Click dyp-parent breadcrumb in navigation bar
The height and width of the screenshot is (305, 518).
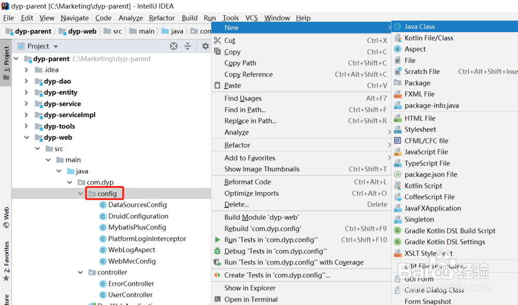[x=28, y=31]
